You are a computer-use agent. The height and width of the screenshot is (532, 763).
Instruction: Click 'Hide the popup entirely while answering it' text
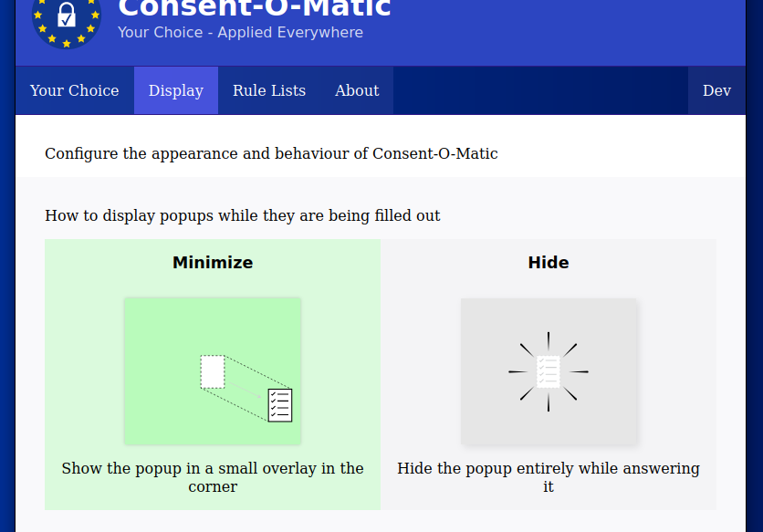click(x=549, y=477)
